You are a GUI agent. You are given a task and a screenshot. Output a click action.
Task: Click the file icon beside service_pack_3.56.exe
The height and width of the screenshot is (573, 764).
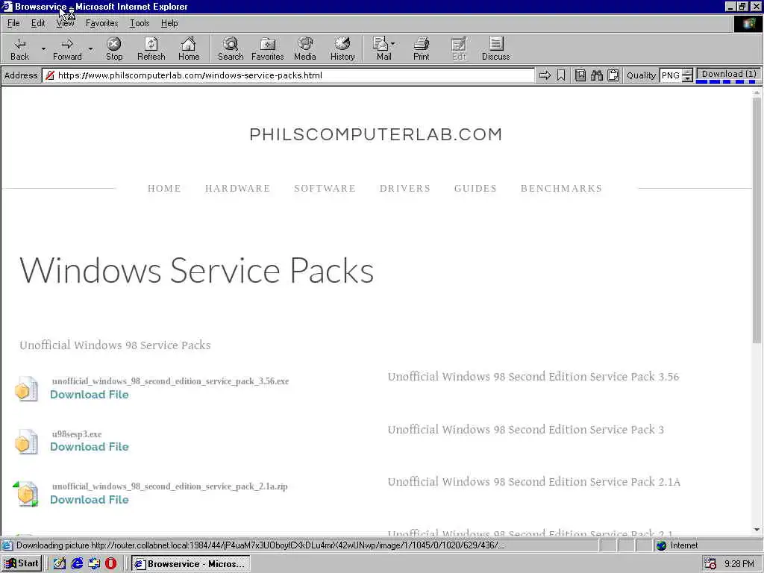[x=26, y=389]
